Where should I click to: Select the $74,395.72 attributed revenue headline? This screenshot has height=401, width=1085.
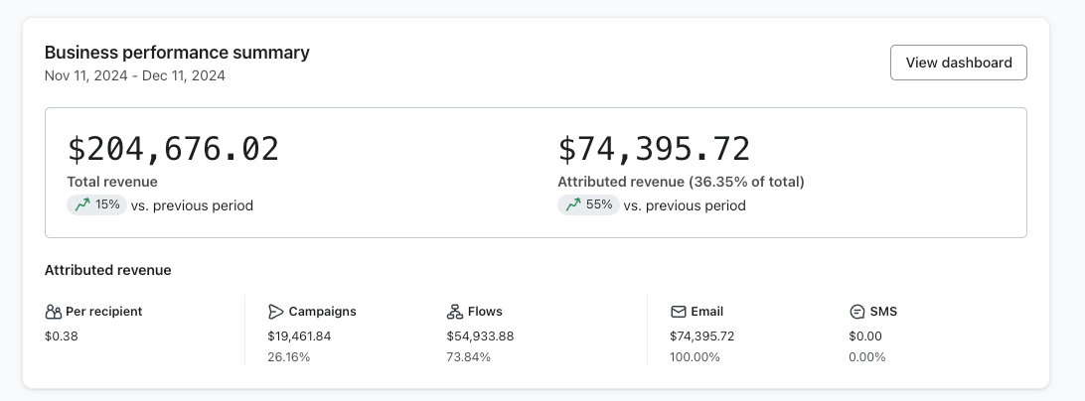(x=654, y=149)
